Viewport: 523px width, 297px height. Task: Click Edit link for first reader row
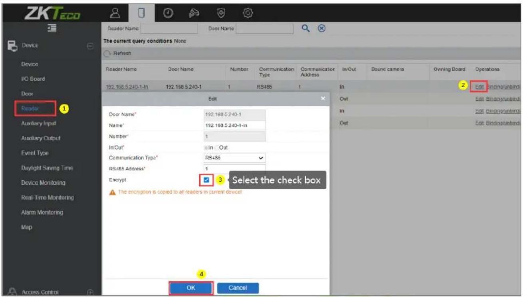(x=479, y=86)
